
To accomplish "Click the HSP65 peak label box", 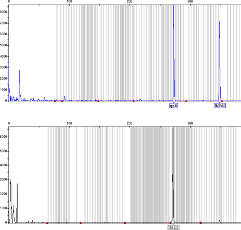I will pyautogui.click(x=220, y=106).
